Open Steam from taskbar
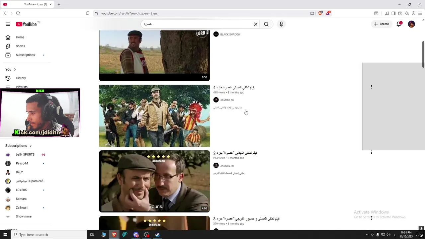This screenshot has height=239, width=425. point(157,235)
